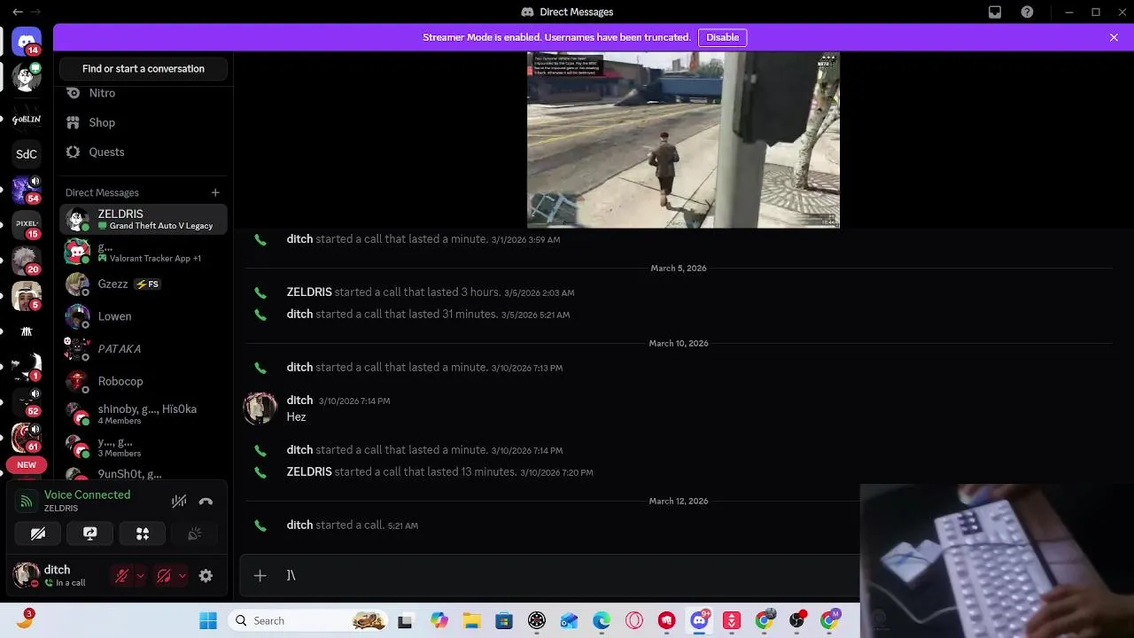The height and width of the screenshot is (638, 1134).
Task: Click ZELDRIS name in 3 hours call entry
Action: [x=309, y=292]
